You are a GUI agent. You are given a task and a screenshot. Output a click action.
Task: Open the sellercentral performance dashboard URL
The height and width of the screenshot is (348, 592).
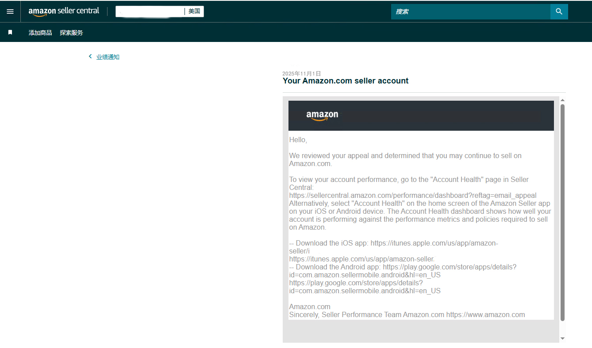(x=412, y=196)
